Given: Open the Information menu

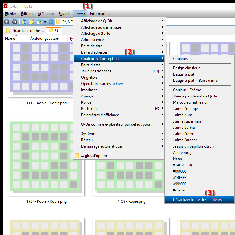Looking at the screenshot, I should (x=100, y=14).
